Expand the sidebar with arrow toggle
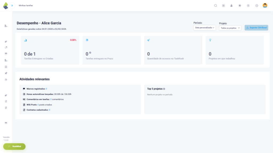273x153 pixels. pos(12,5)
